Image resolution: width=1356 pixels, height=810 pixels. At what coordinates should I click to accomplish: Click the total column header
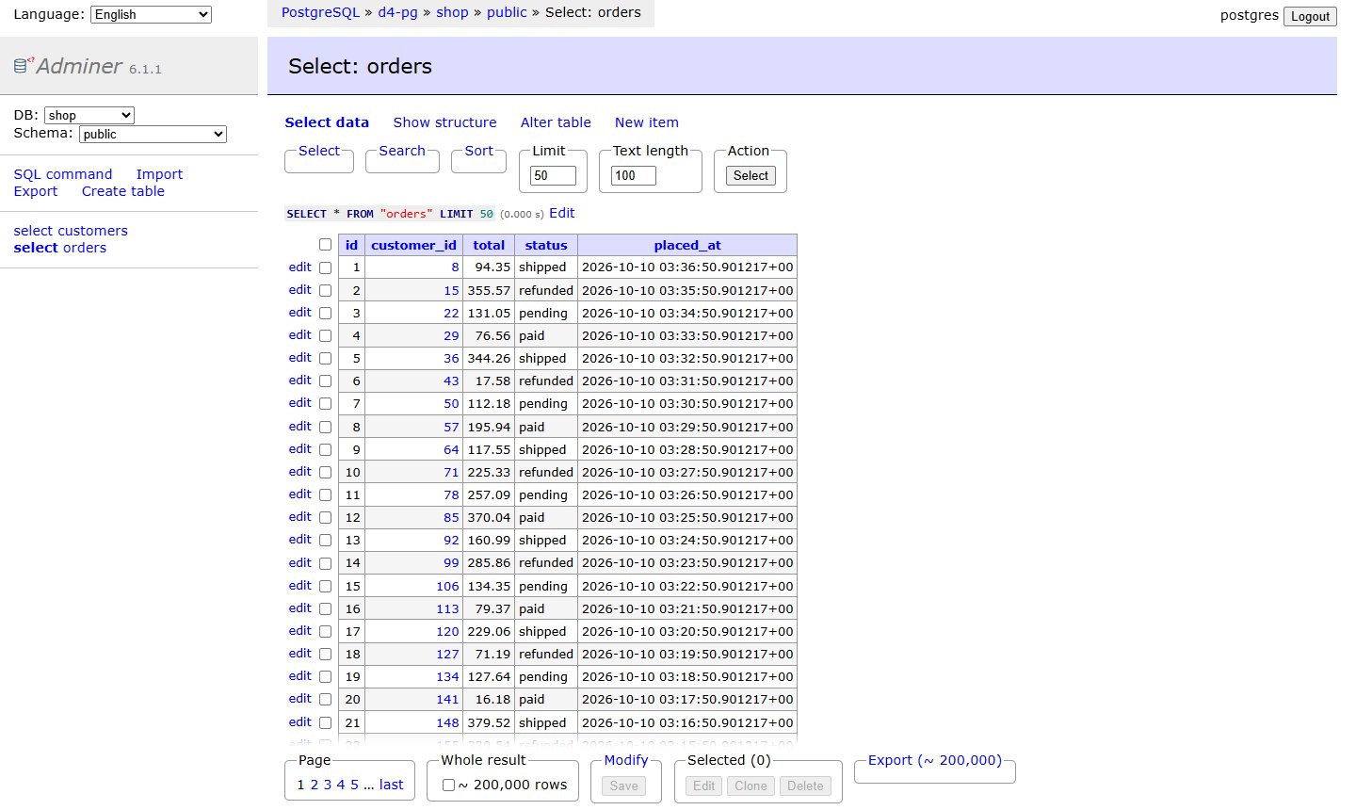pyautogui.click(x=489, y=245)
